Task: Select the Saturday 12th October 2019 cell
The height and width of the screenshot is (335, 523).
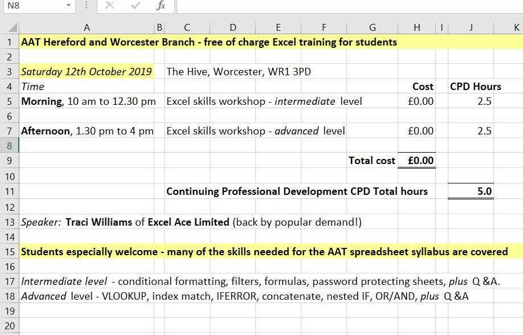Action: [x=87, y=72]
